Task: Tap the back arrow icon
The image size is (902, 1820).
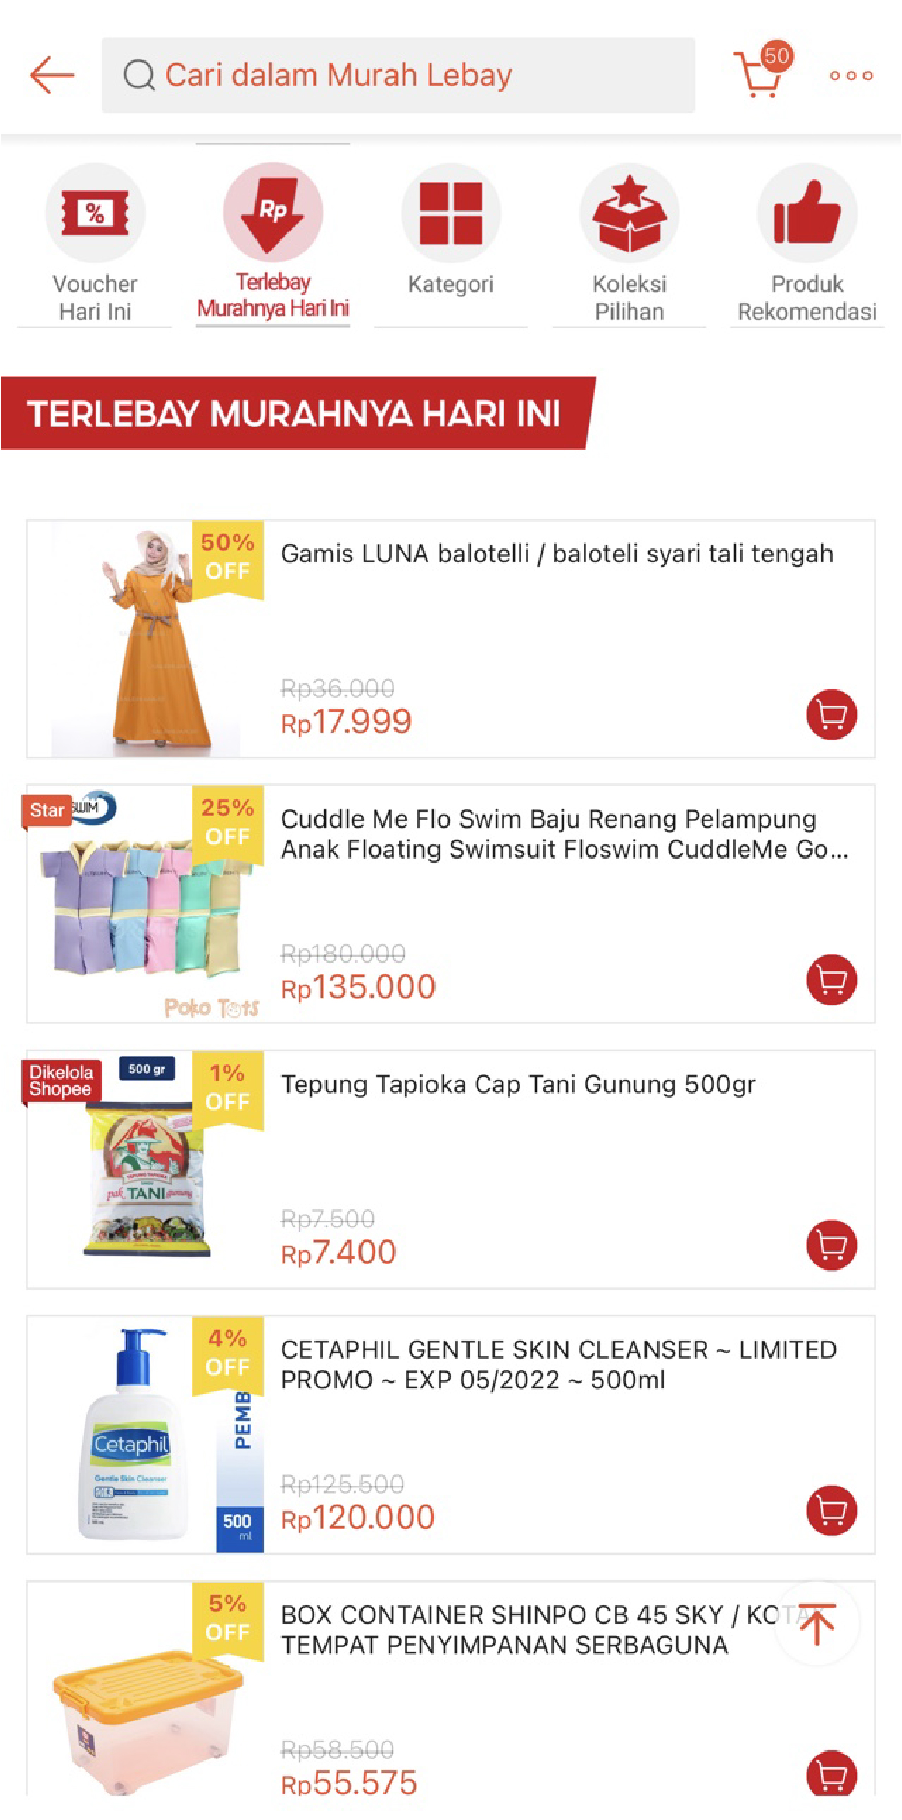Action: pyautogui.click(x=52, y=75)
